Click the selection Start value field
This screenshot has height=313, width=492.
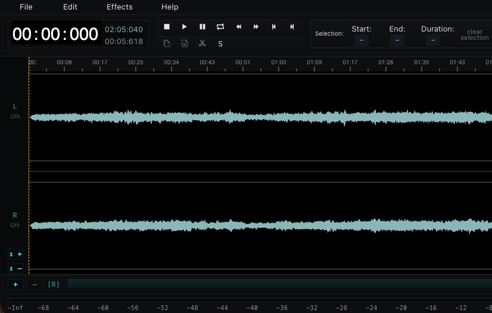tap(362, 40)
